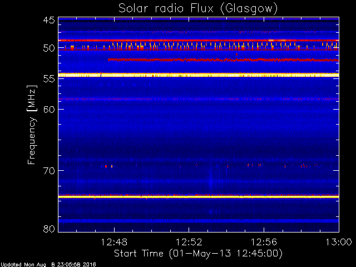Click the title 'Solar radio Flux (Glasgow)'
The width and height of the screenshot is (356, 267).
click(x=198, y=9)
